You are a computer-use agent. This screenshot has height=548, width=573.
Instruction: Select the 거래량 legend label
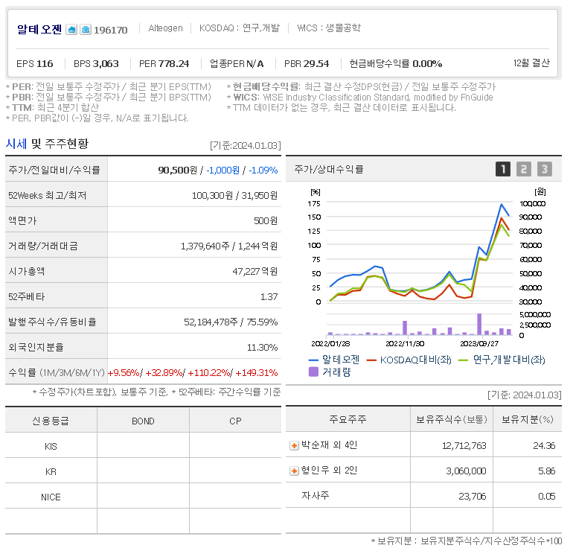pos(336,372)
